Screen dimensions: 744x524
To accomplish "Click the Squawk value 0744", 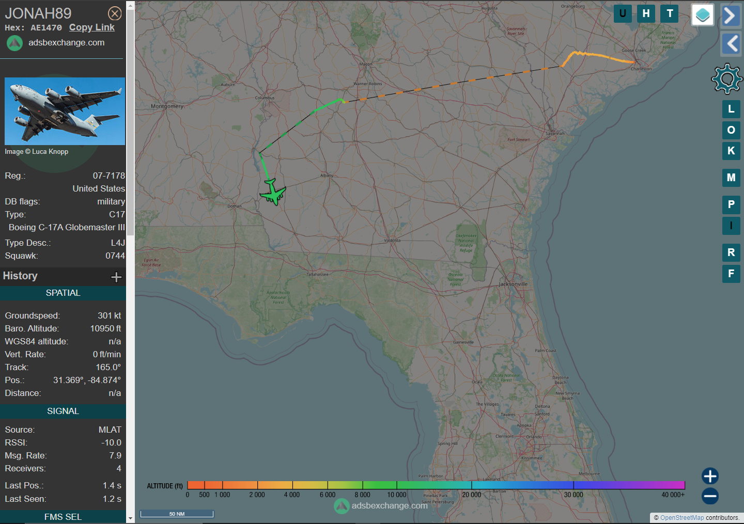I will coord(115,256).
